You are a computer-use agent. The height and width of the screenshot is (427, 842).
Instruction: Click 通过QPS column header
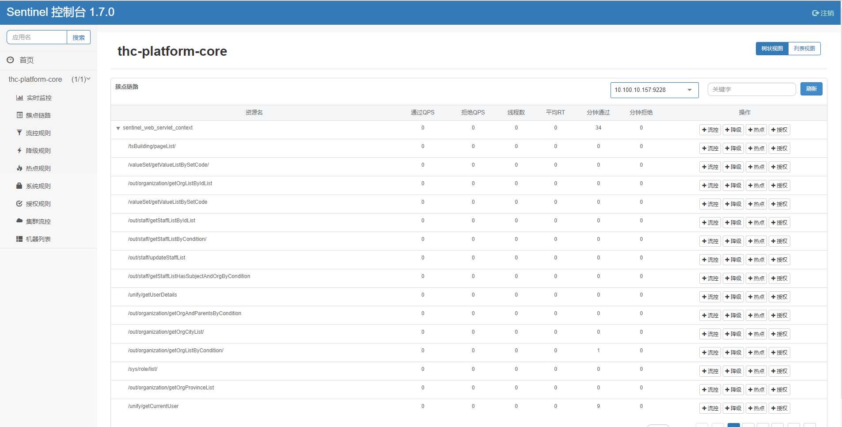423,112
